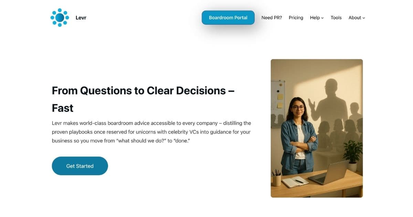The image size is (413, 217).
Task: Click the chevron next to Help
Action: click(x=322, y=18)
